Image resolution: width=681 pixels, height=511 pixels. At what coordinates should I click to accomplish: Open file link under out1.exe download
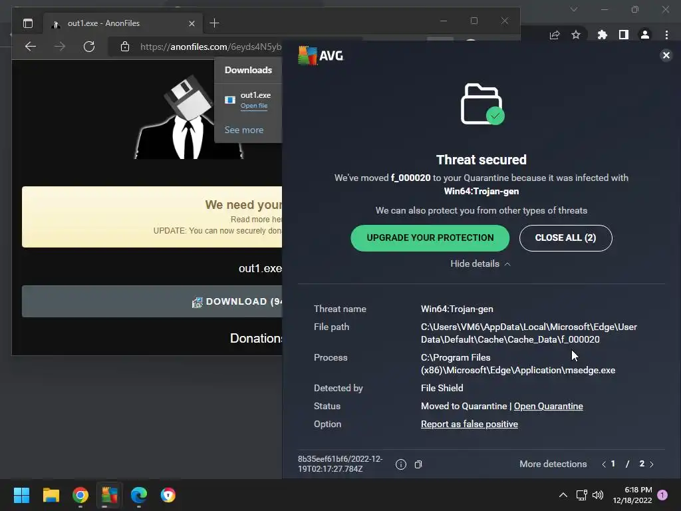tap(254, 106)
